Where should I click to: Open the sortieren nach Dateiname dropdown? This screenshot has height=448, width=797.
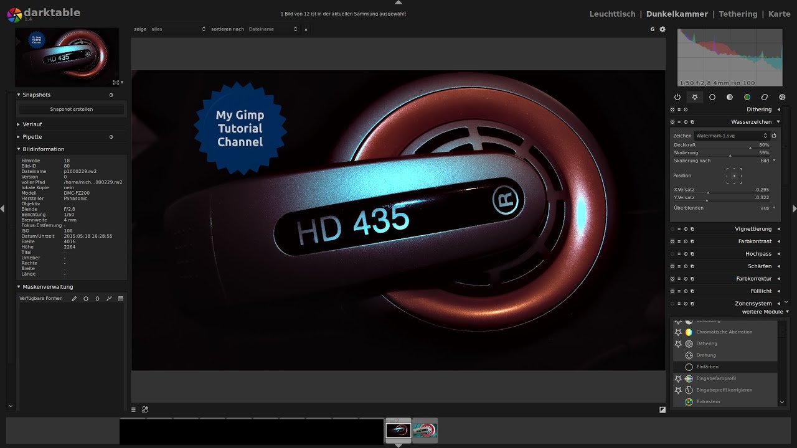[273, 29]
